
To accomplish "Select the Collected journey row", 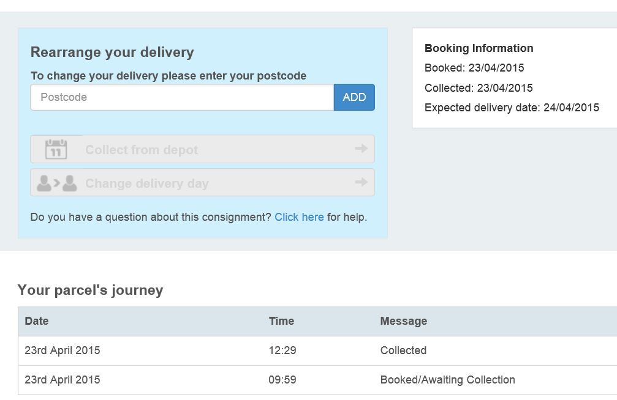I will (317, 350).
